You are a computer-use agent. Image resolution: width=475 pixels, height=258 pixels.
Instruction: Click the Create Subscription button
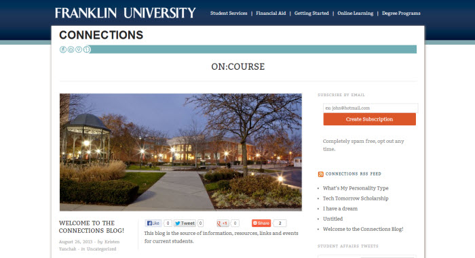[369, 119]
